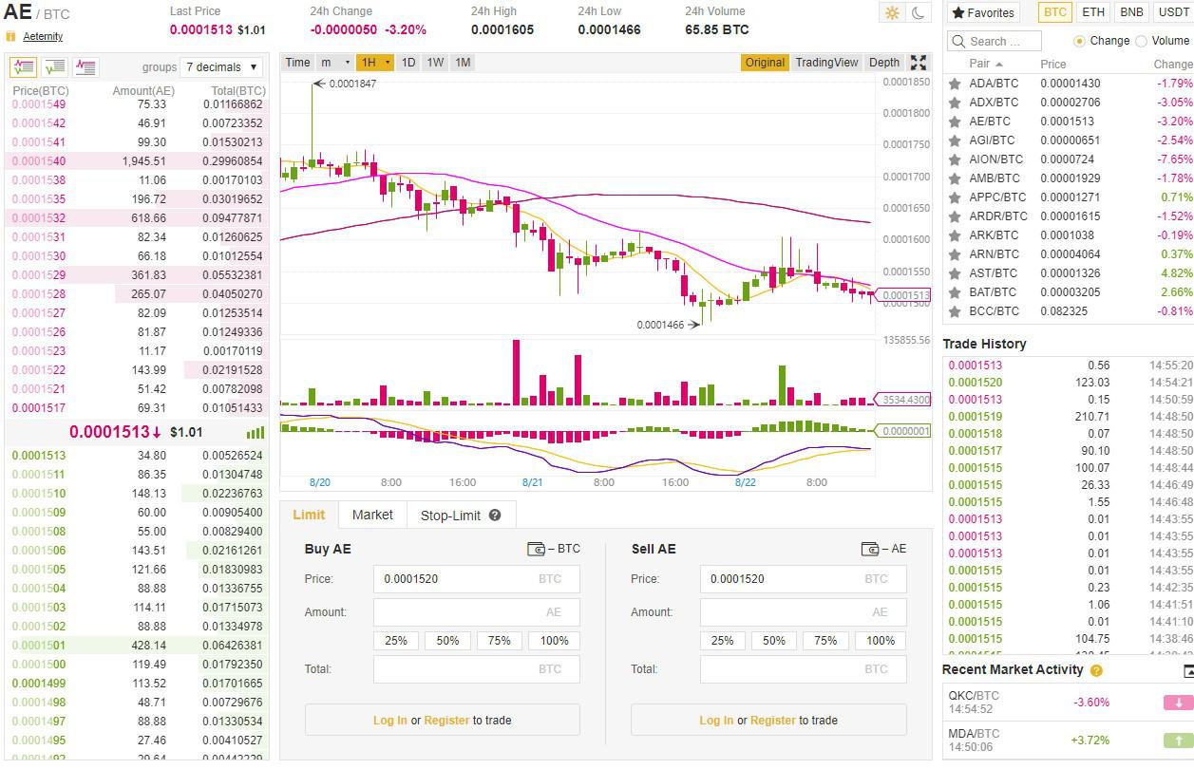Open the 1H hour interval dropdown
1194x769 pixels.
pyautogui.click(x=374, y=63)
